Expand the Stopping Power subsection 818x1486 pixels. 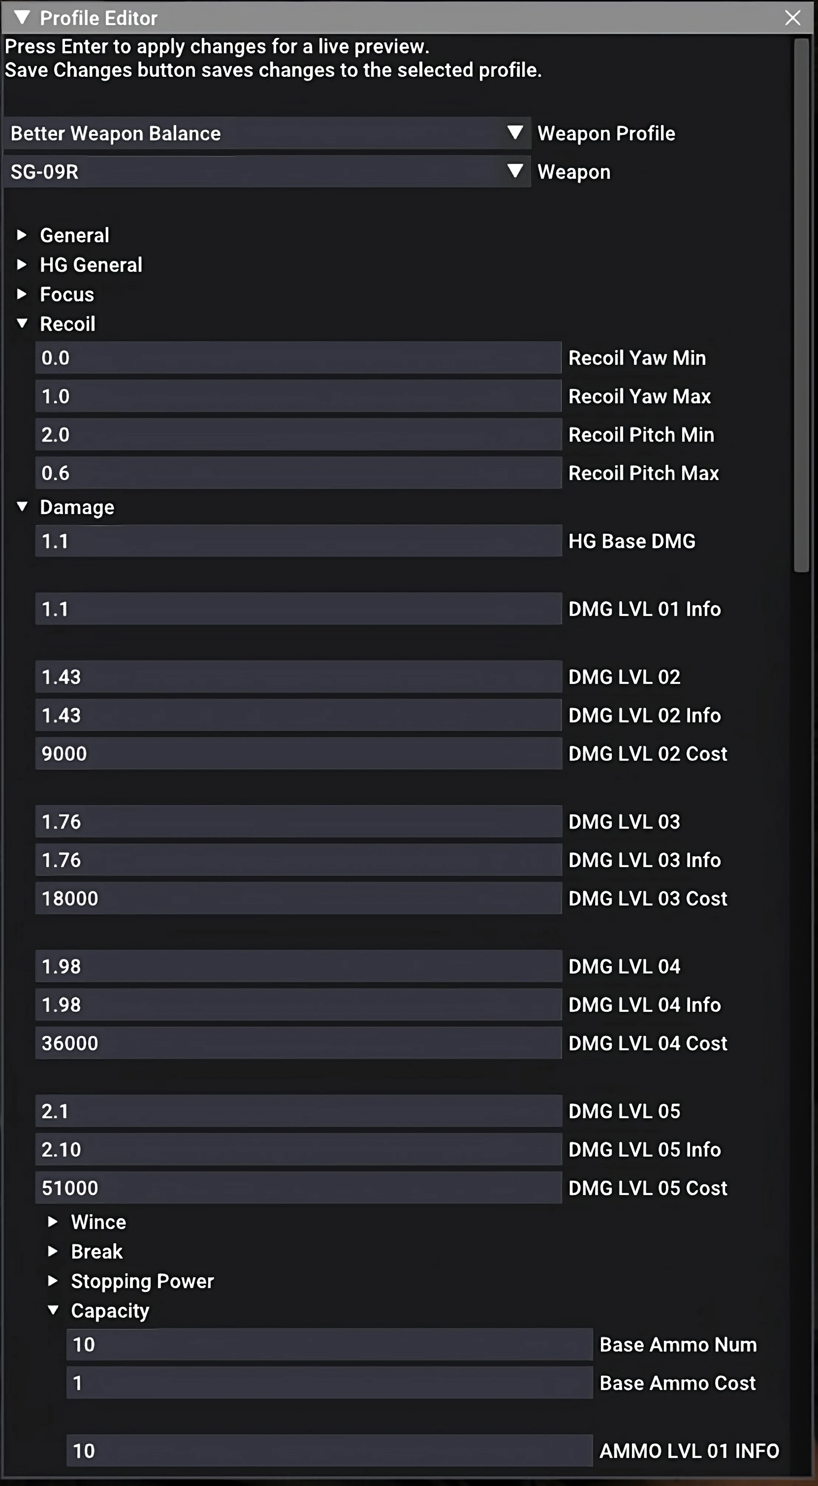click(53, 1281)
